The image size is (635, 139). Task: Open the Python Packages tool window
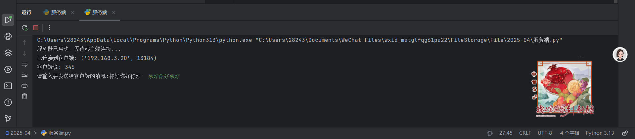click(x=8, y=36)
